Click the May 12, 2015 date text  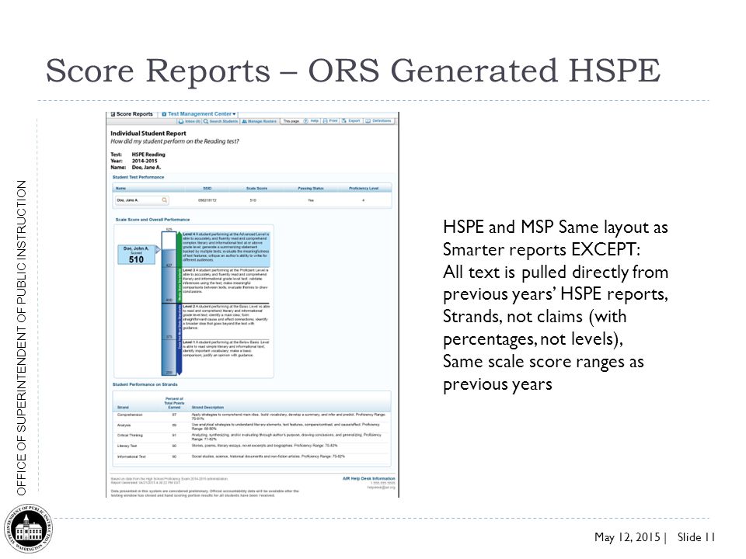coord(627,537)
